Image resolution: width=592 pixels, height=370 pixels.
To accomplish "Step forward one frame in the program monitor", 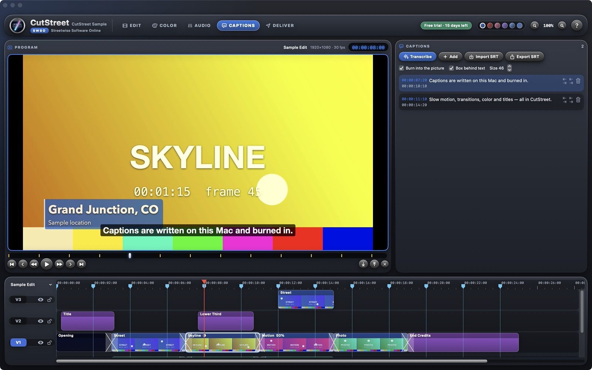I will [70, 264].
